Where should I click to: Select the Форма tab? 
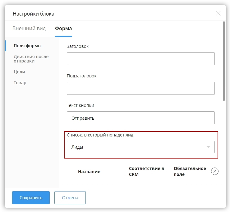click(x=63, y=29)
